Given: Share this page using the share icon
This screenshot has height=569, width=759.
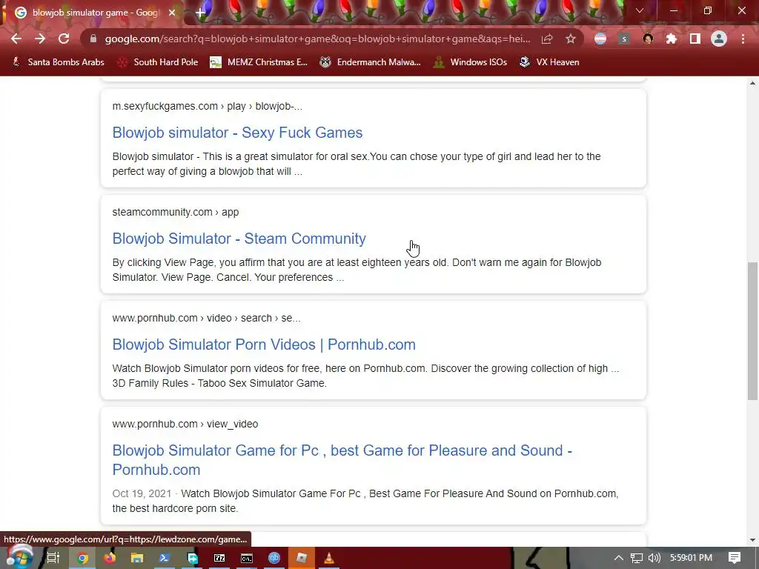Looking at the screenshot, I should [547, 39].
